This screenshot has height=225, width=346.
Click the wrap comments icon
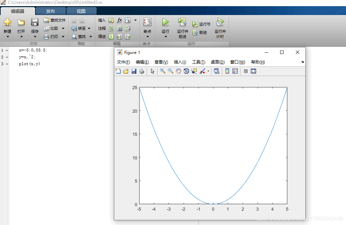128,28
